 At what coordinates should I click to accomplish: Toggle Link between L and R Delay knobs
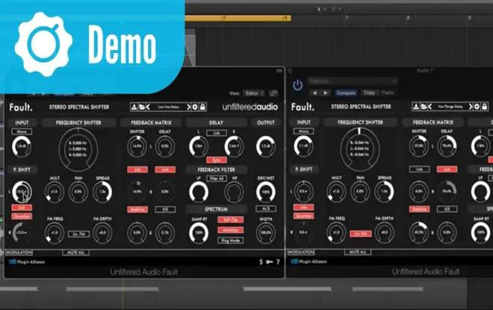tap(217, 133)
